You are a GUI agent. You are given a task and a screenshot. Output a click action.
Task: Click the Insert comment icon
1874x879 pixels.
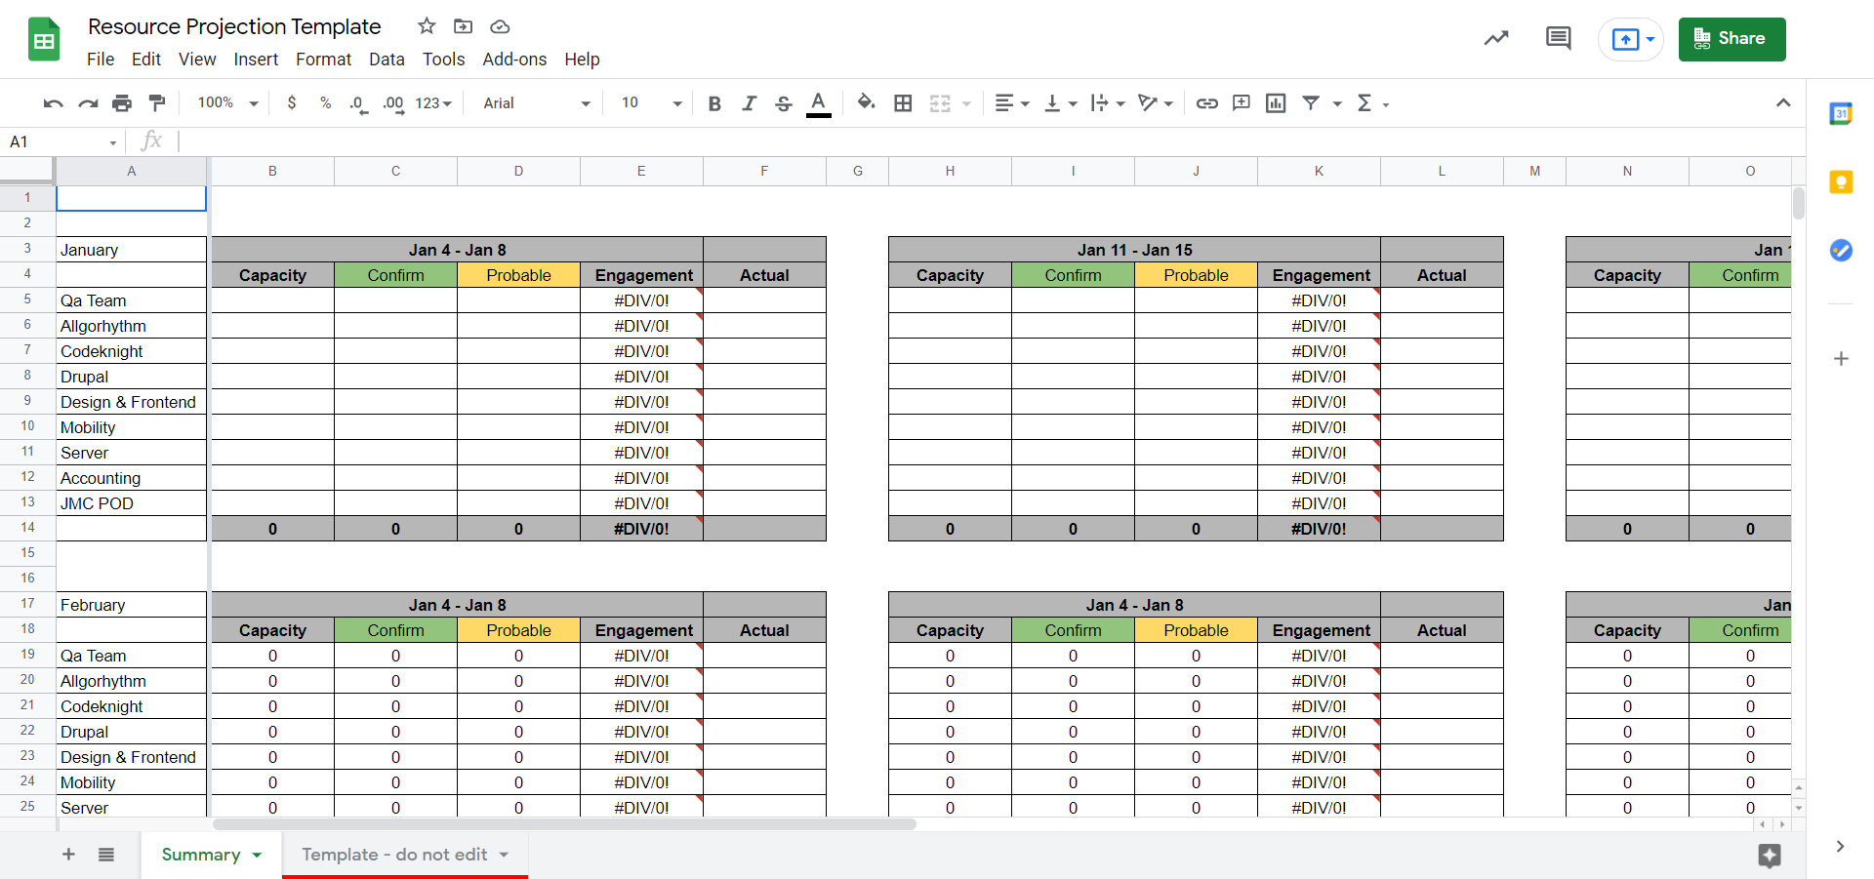[x=1241, y=102]
